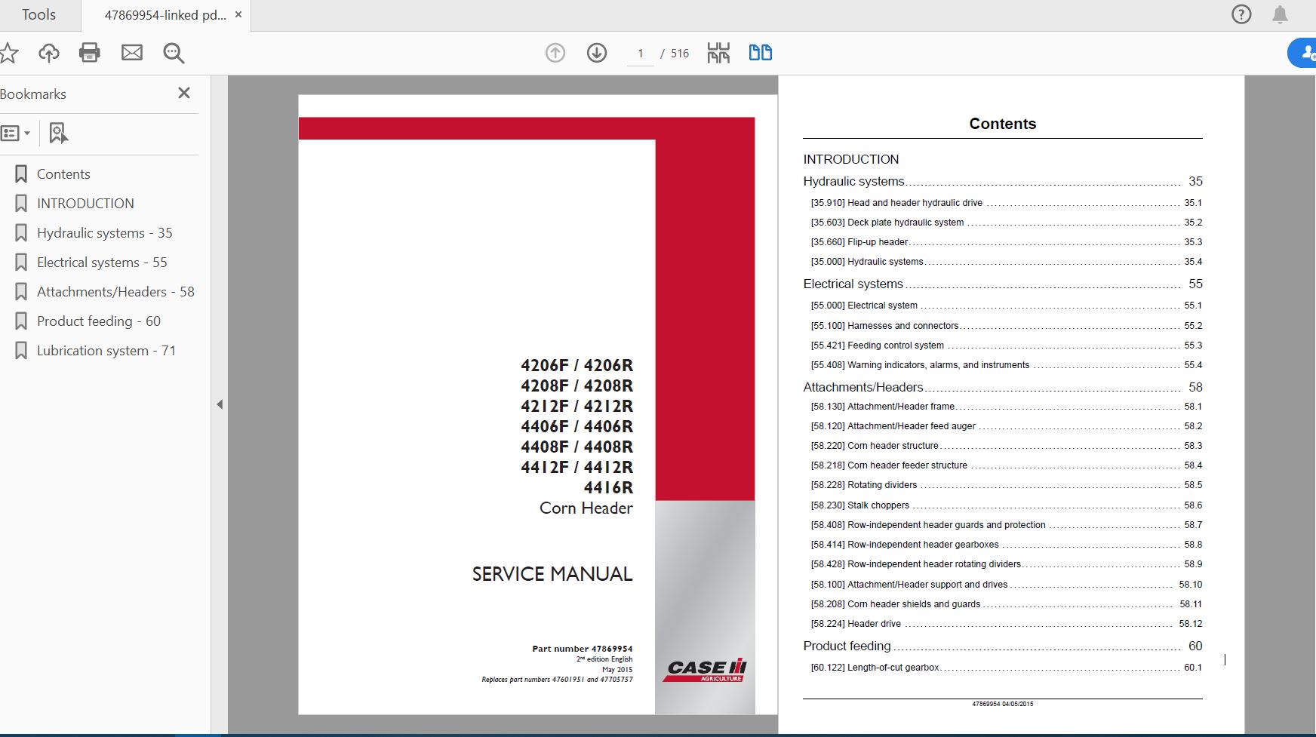Viewport: 1316px width, 737px height.
Task: Toggle two-page view icon
Action: click(760, 53)
